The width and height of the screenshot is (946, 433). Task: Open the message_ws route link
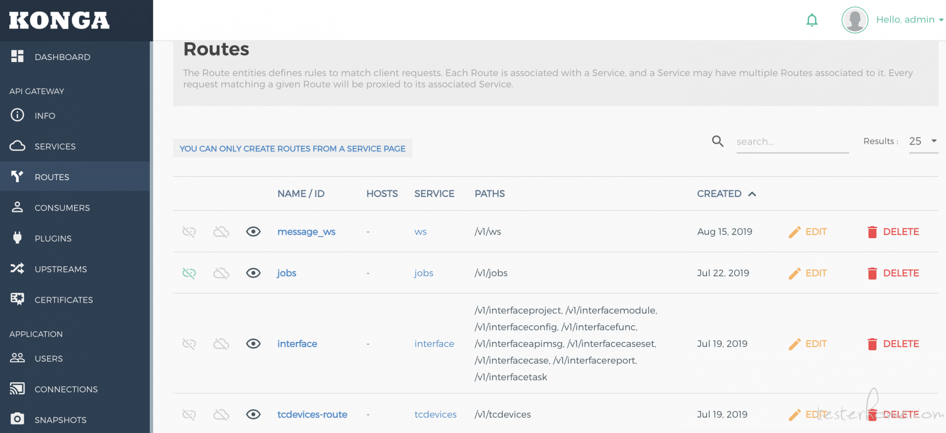pyautogui.click(x=306, y=232)
